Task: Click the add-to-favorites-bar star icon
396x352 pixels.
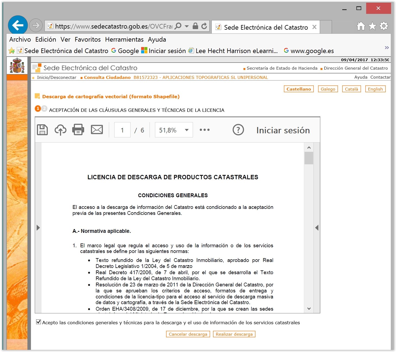Action: click(12, 51)
